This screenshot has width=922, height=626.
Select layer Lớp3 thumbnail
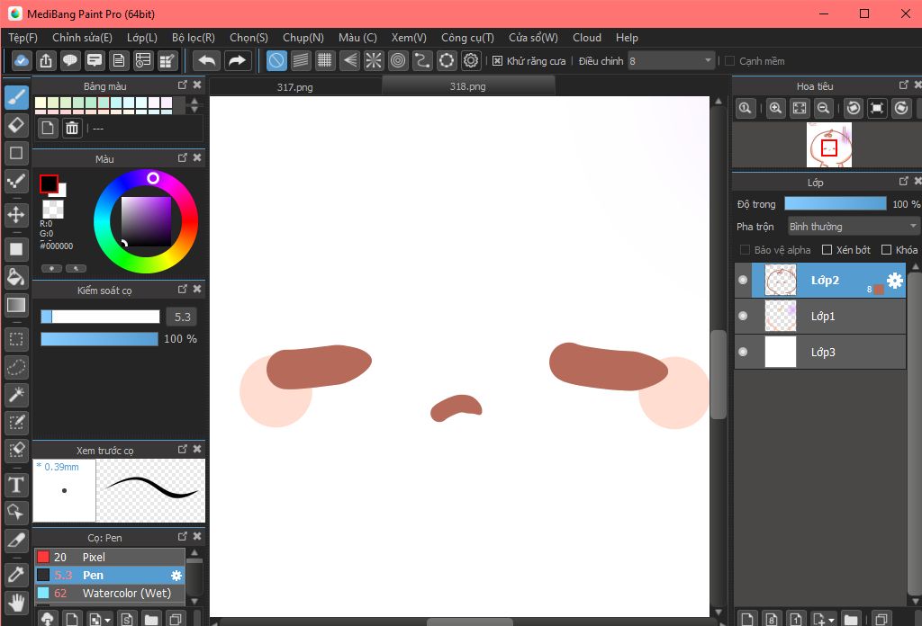point(781,352)
